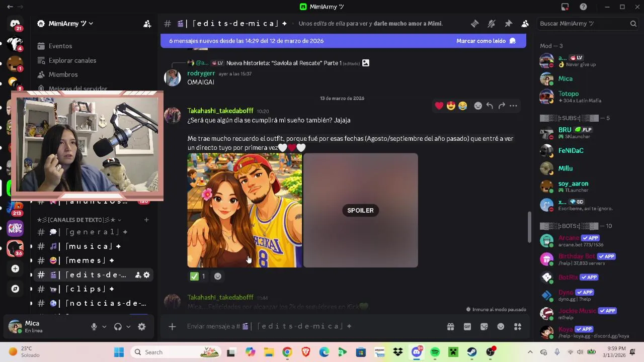The image size is (644, 362).
Task: Add a server with plus icon
Action: click(15, 268)
